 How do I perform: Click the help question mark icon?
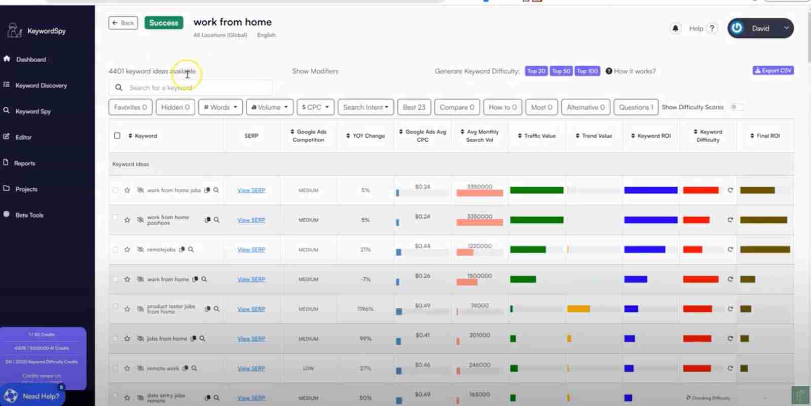click(x=712, y=28)
